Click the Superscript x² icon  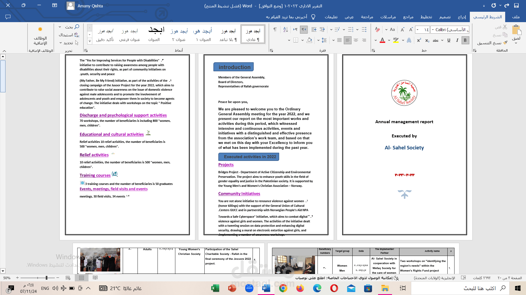coord(419,40)
